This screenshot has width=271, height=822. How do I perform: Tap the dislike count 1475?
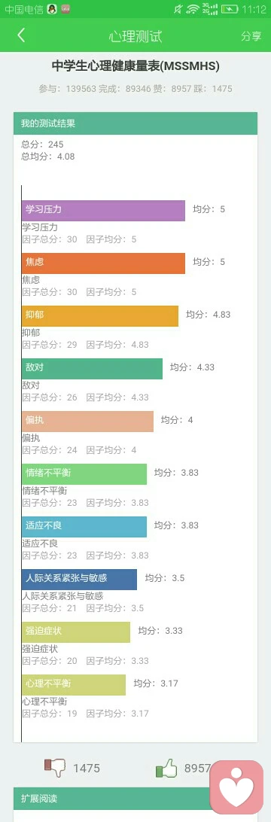87,769
